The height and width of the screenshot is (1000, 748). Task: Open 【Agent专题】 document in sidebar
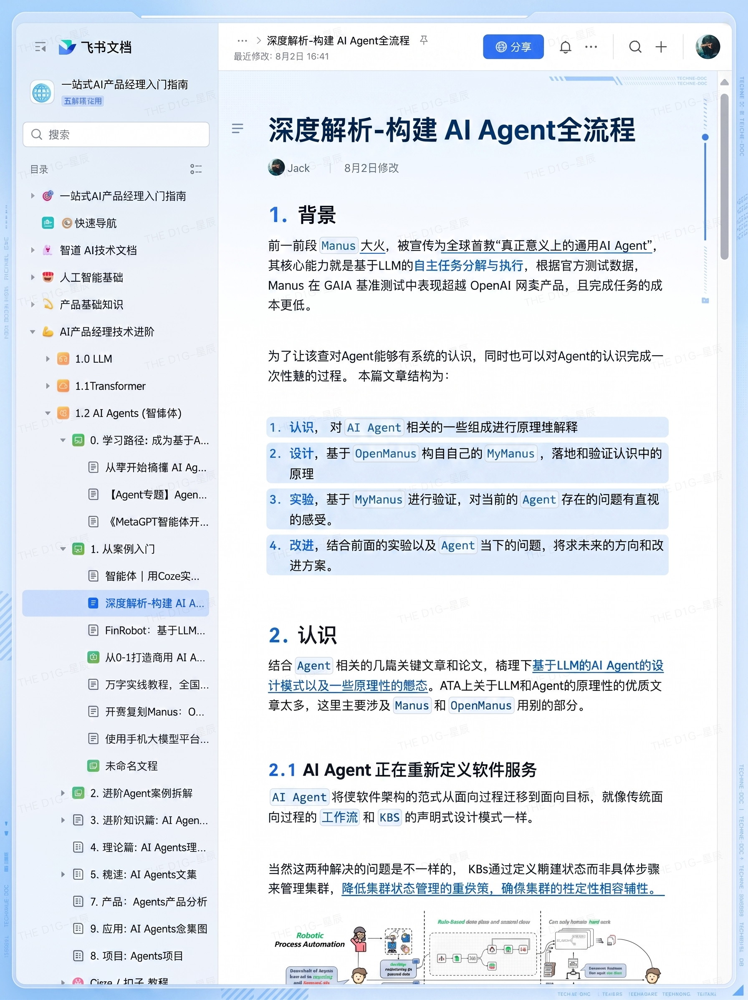pyautogui.click(x=156, y=494)
